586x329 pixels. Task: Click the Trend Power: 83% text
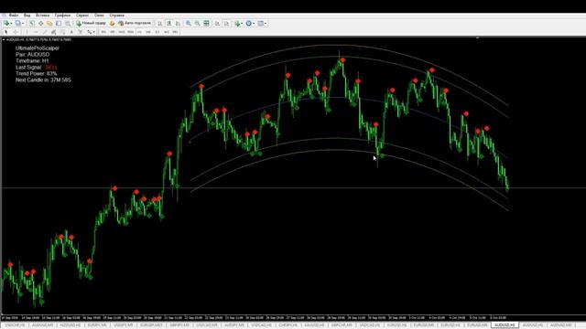pyautogui.click(x=37, y=73)
